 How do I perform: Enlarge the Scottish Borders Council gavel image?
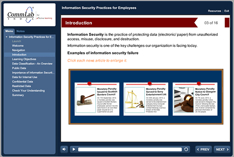(86, 100)
